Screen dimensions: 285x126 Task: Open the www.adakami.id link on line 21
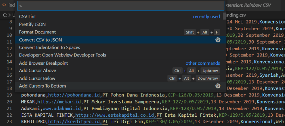(63, 109)
